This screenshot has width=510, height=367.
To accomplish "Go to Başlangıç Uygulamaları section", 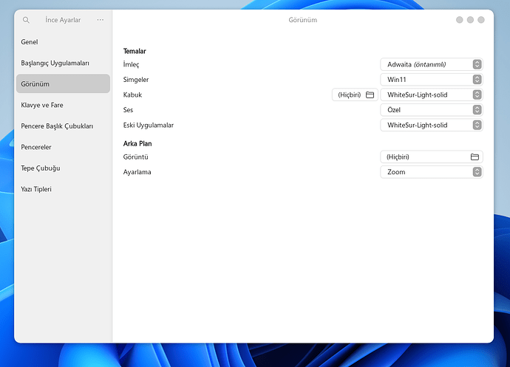I will (x=63, y=63).
